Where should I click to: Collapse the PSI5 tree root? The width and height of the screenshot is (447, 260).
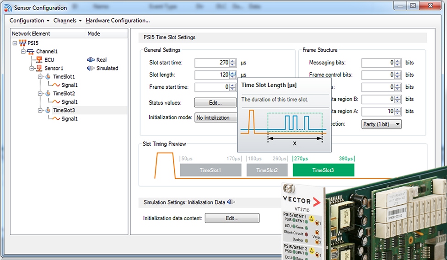(x=15, y=43)
